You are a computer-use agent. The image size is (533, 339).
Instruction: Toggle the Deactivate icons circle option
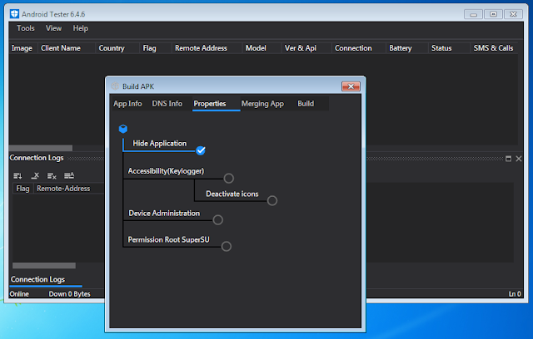click(272, 200)
